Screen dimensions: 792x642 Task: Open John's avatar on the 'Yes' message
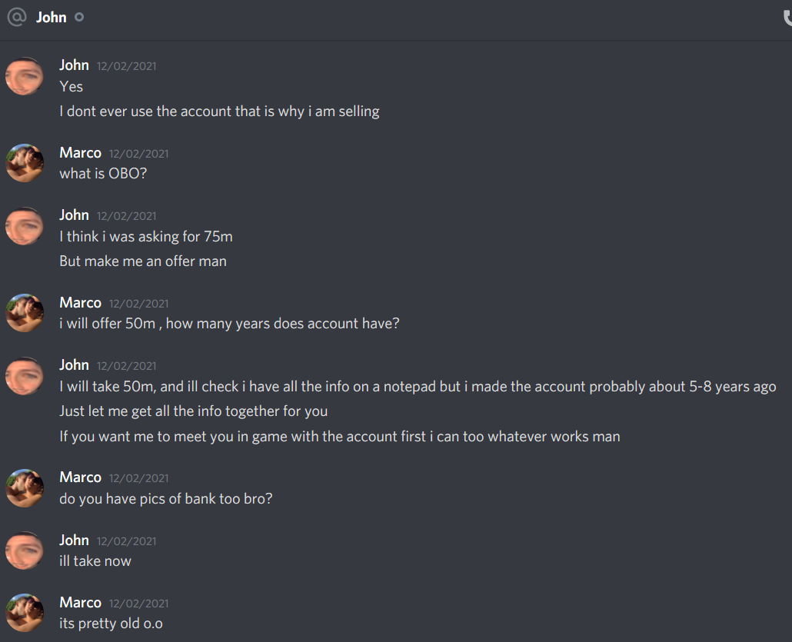pyautogui.click(x=25, y=76)
